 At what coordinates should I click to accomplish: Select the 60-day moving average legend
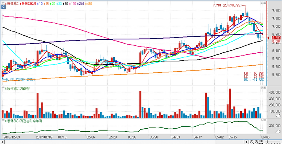point(65,4)
